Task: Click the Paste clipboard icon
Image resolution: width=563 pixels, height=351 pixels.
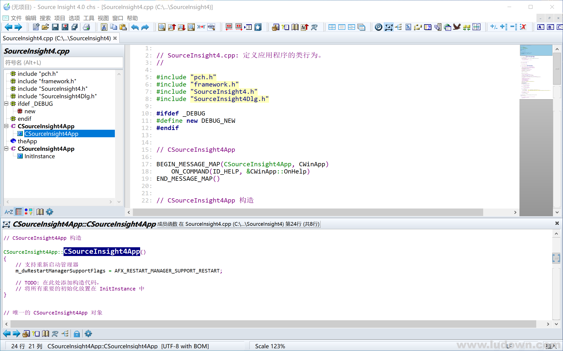Action: [x=123, y=27]
